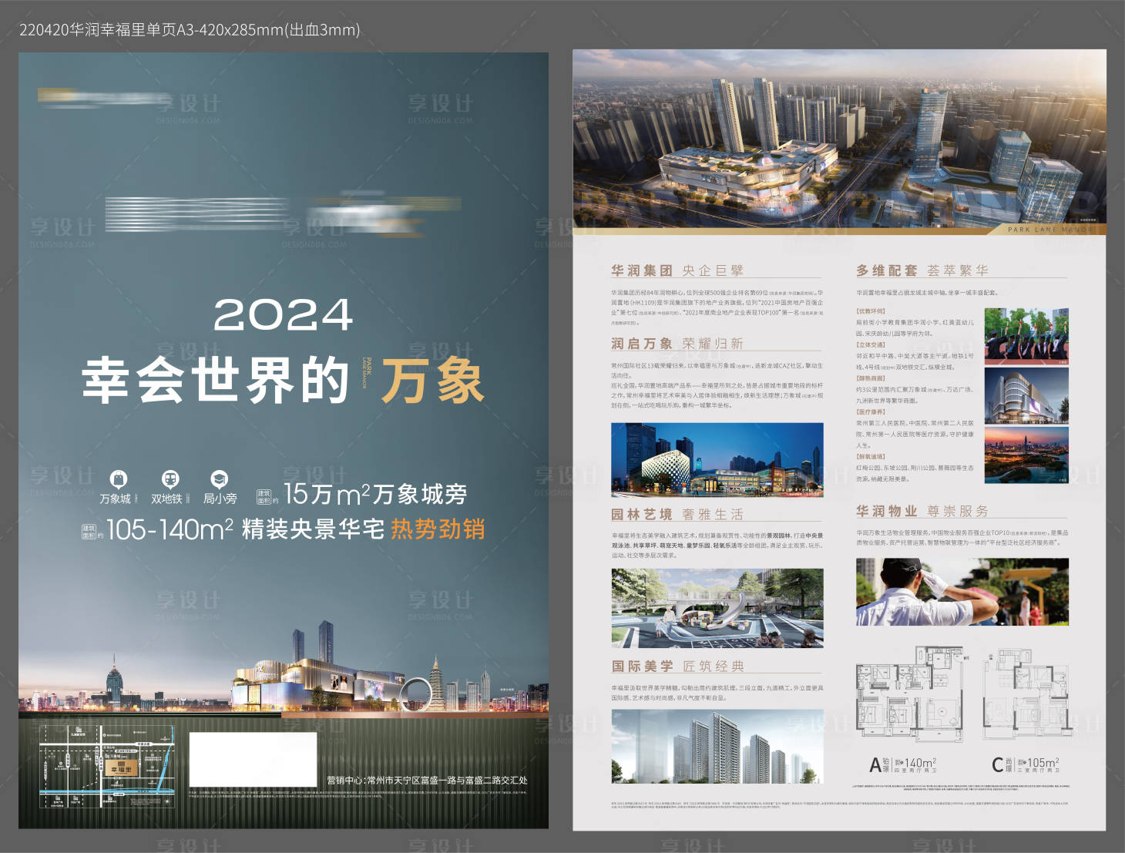Open the sunset city skyline photo
This screenshot has height=853, width=1125.
(x=1026, y=455)
